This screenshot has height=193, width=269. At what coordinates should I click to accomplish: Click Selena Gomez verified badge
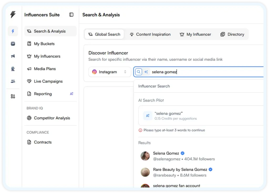point(183,153)
